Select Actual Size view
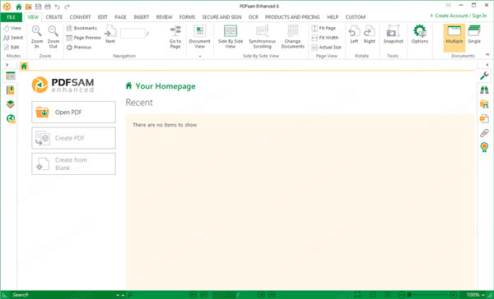 (326, 47)
